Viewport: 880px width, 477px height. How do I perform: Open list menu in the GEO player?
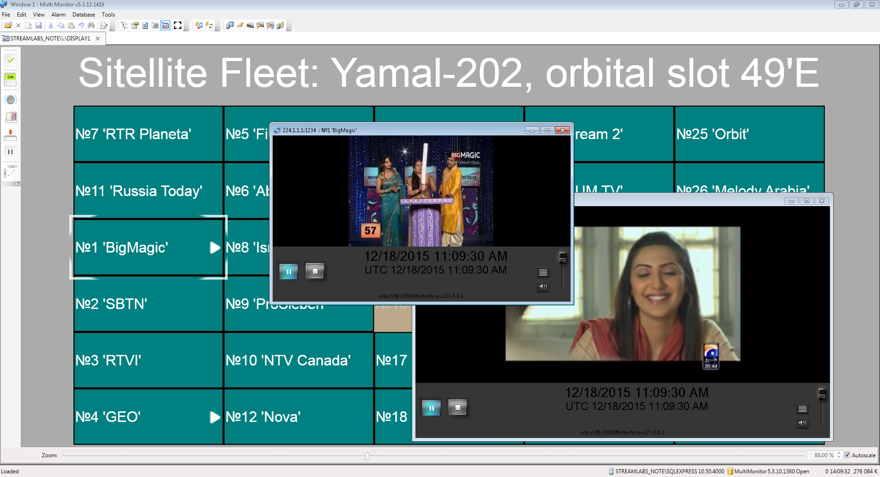coord(802,409)
